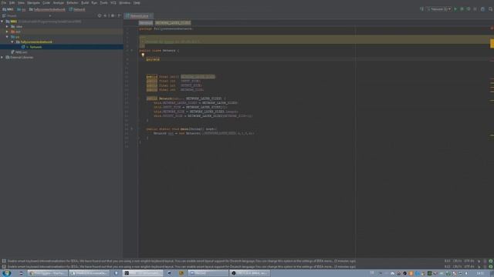Open the Project view dropdown
Viewport: 494px width, 277px height.
tap(49, 15)
